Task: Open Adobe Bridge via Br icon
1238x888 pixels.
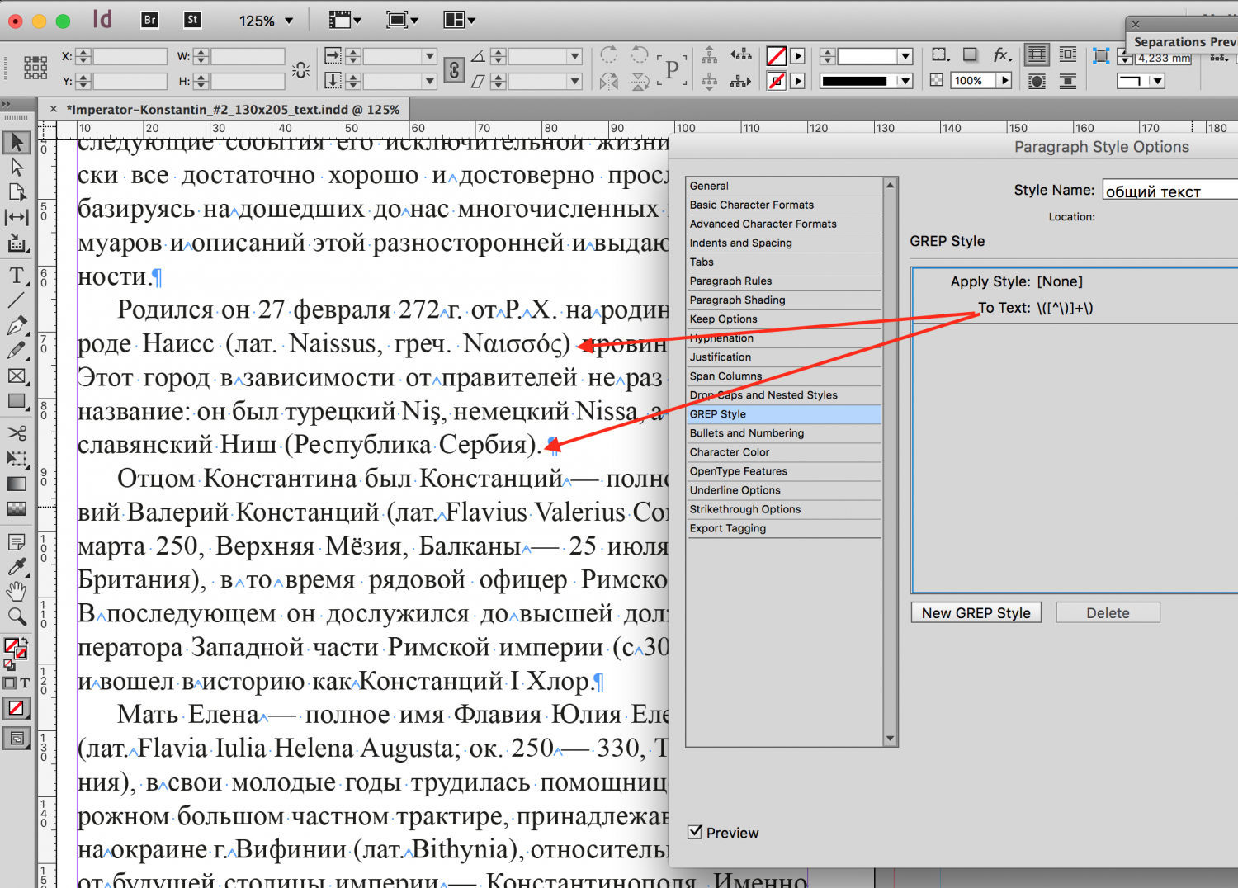Action: (x=149, y=20)
